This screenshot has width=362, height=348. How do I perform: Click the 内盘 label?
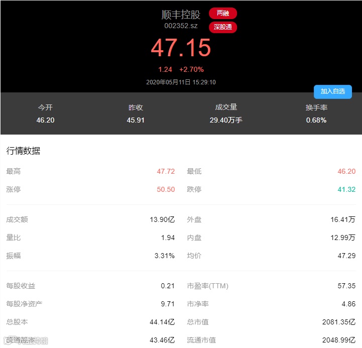tap(194, 238)
